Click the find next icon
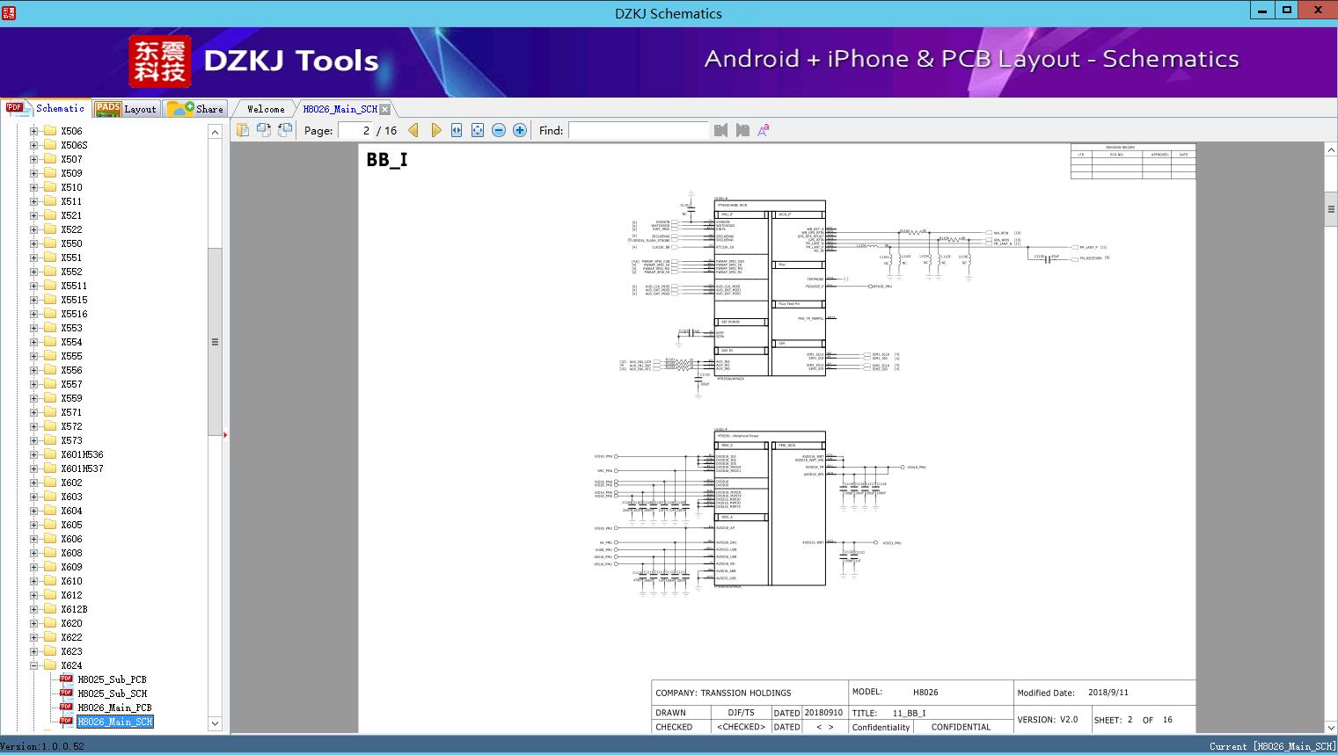This screenshot has height=755, width=1338. (x=742, y=130)
